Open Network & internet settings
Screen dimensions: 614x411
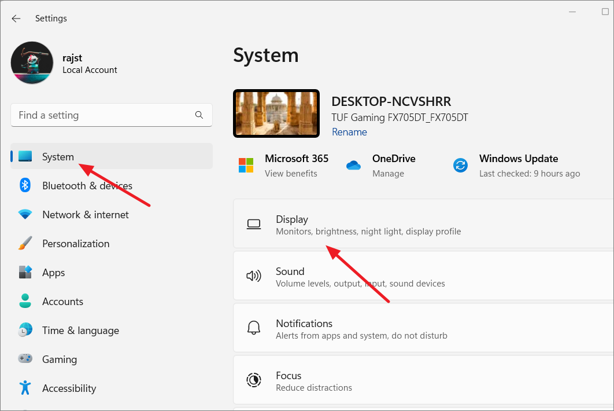[x=112, y=215]
